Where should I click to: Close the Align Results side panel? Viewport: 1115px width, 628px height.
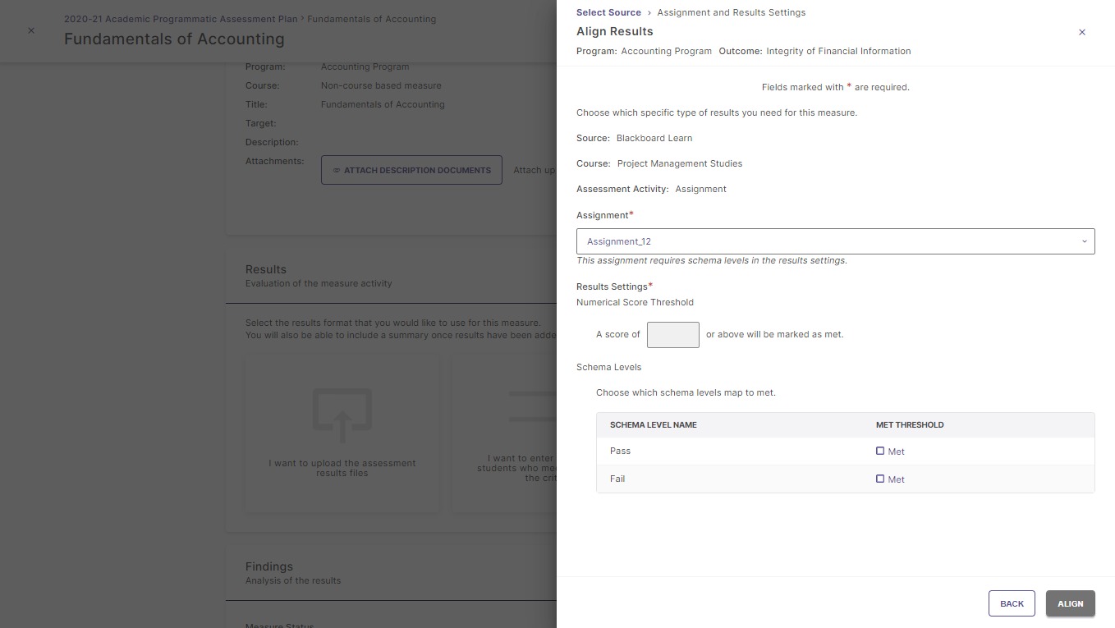click(1081, 32)
